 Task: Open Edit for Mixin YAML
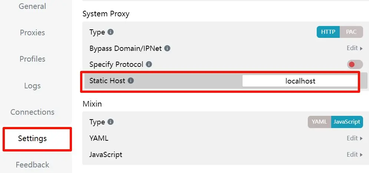[355, 138]
